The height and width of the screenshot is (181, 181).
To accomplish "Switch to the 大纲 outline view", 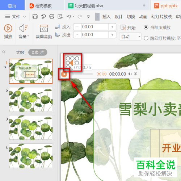I will (20, 52).
